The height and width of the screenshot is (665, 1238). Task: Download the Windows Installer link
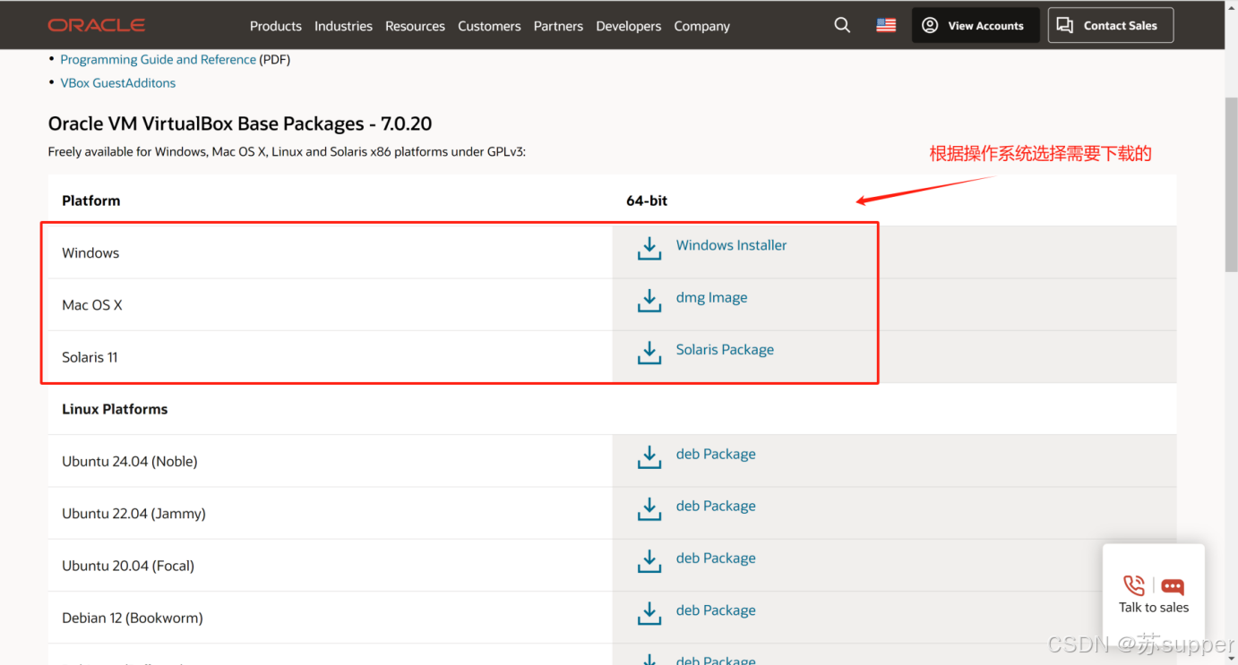(x=731, y=245)
